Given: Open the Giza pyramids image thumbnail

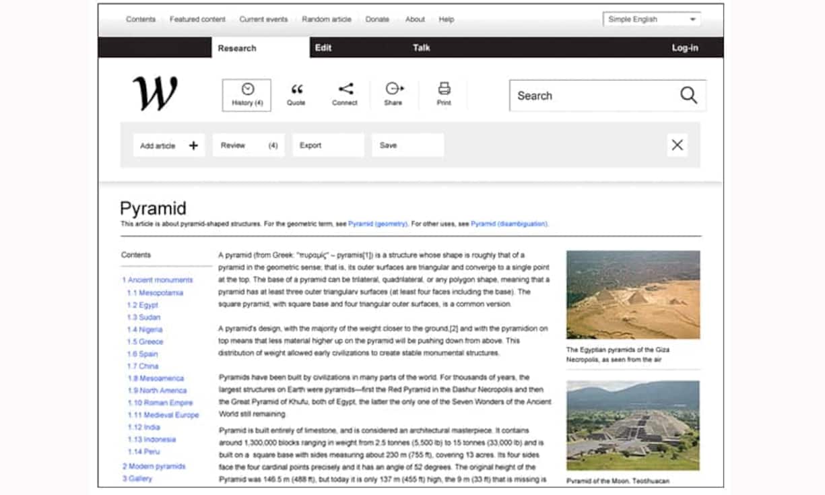Looking at the screenshot, I should [x=632, y=295].
